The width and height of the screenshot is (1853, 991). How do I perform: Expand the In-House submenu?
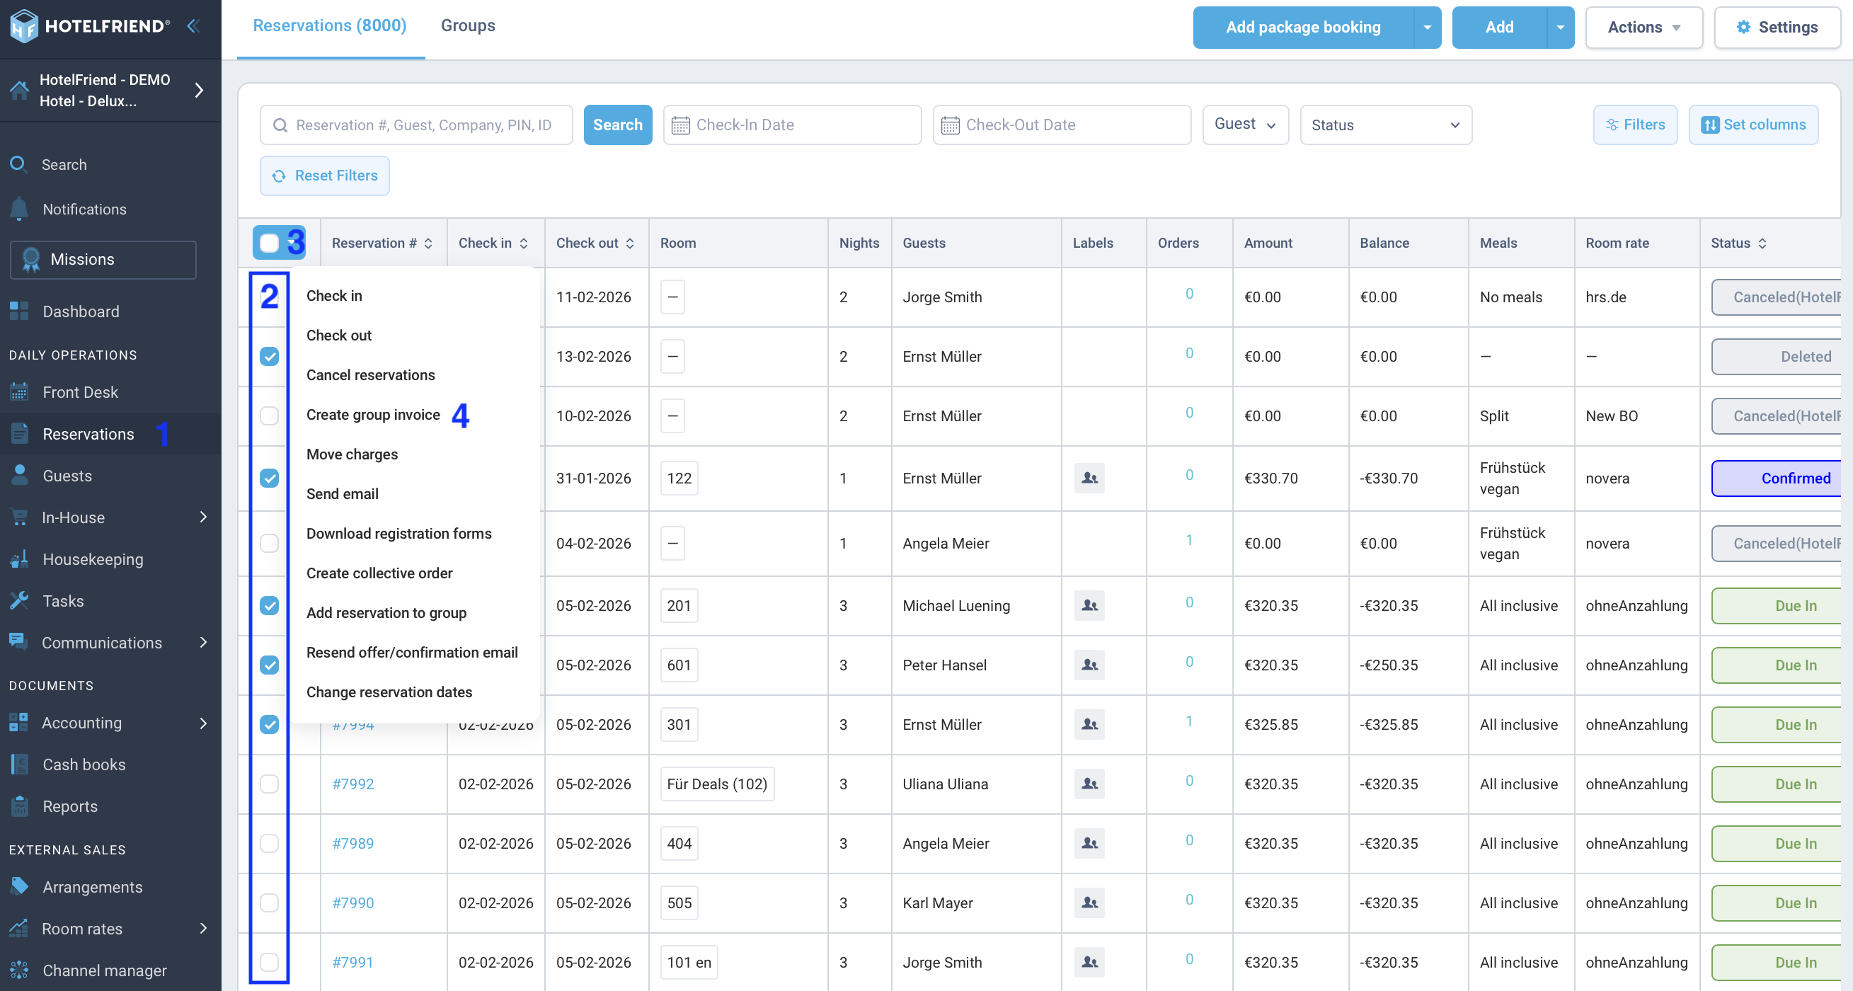203,517
